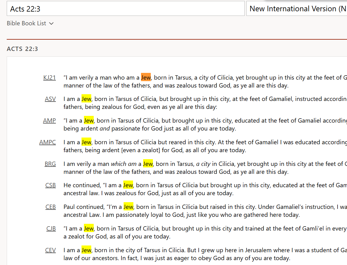Click highlighted Jew in the CEV verse

pos(86,250)
